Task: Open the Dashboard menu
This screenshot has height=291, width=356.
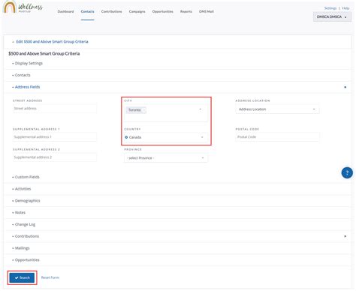Action: (65, 11)
